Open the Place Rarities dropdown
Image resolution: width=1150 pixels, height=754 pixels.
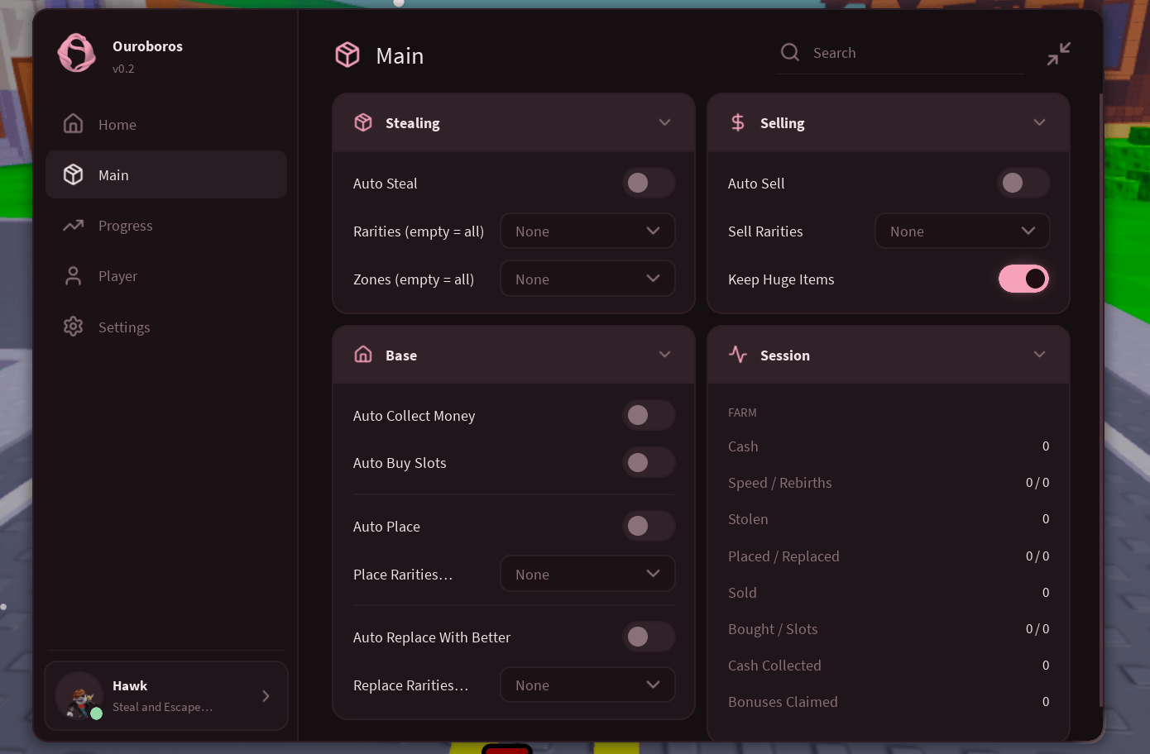coord(587,574)
